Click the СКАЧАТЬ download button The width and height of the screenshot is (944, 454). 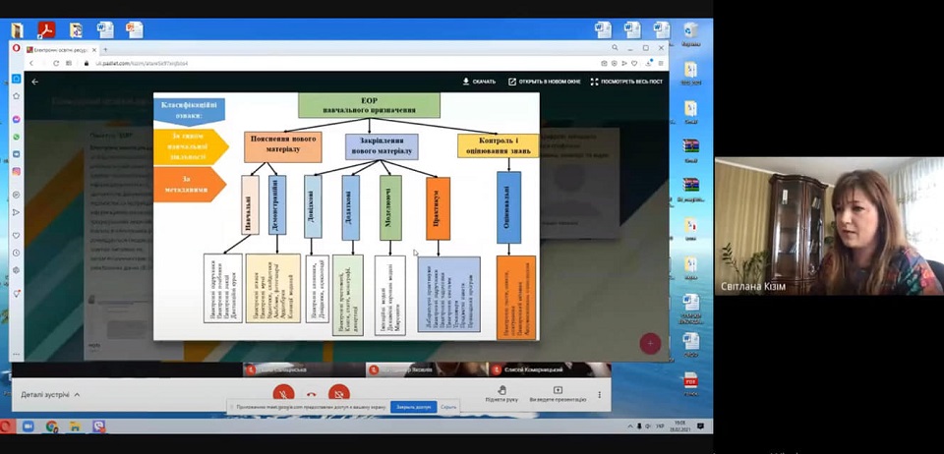pos(479,82)
